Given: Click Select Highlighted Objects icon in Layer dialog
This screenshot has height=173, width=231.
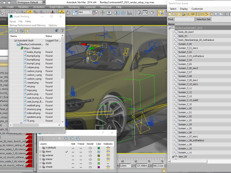Looking at the screenshot, I should click(60, 138).
